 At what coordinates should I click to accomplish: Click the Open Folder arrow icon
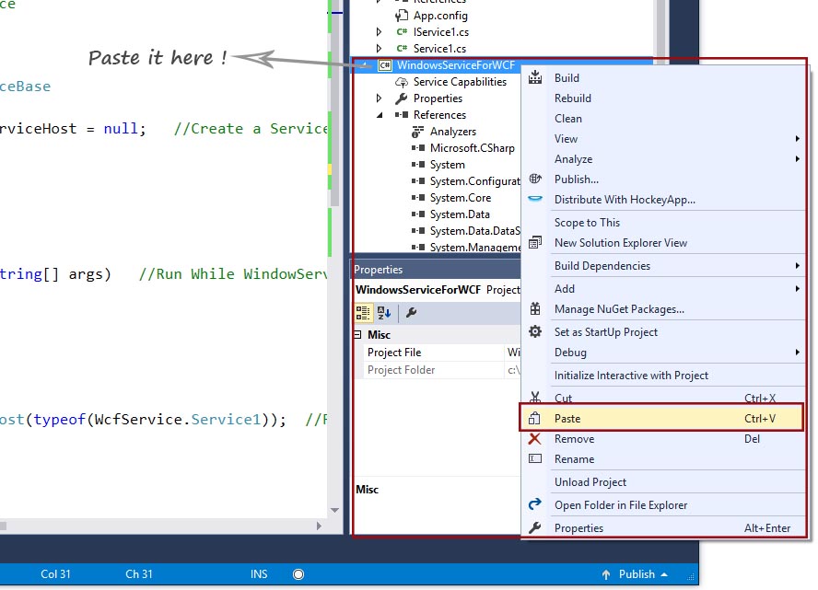click(x=534, y=504)
